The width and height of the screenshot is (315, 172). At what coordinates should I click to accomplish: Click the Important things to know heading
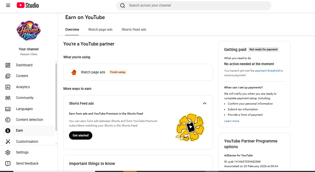coord(92,163)
